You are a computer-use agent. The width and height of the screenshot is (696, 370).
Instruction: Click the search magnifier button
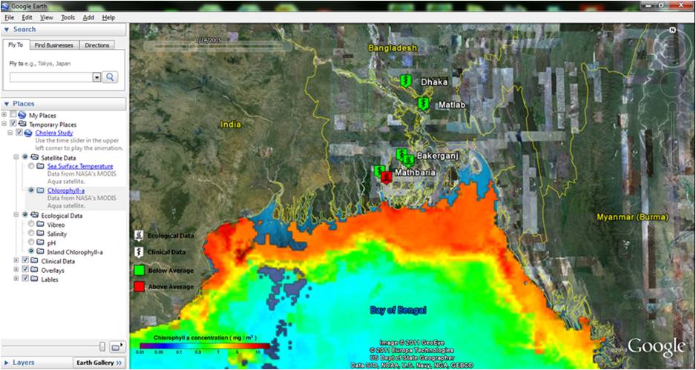(x=110, y=77)
